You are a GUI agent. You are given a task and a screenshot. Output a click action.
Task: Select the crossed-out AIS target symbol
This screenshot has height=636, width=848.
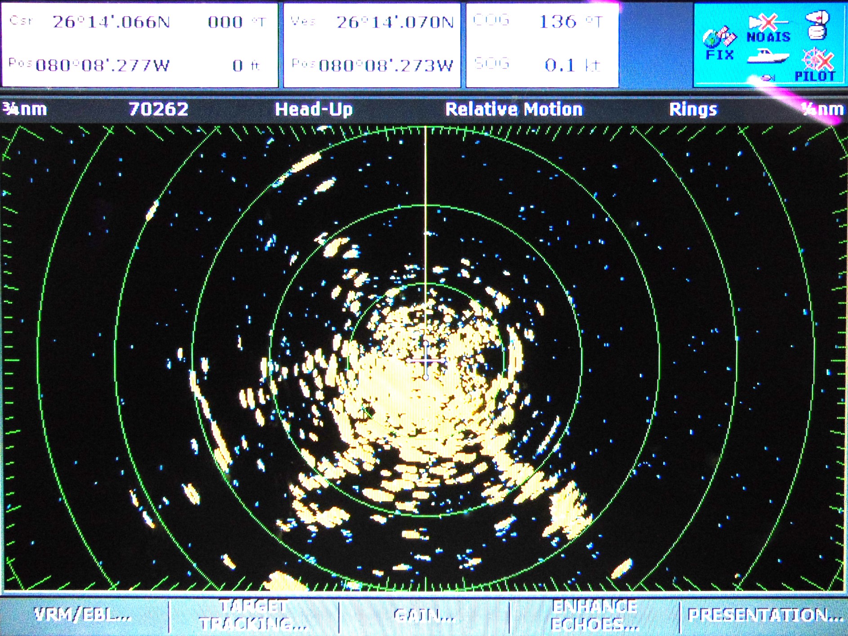(x=768, y=22)
